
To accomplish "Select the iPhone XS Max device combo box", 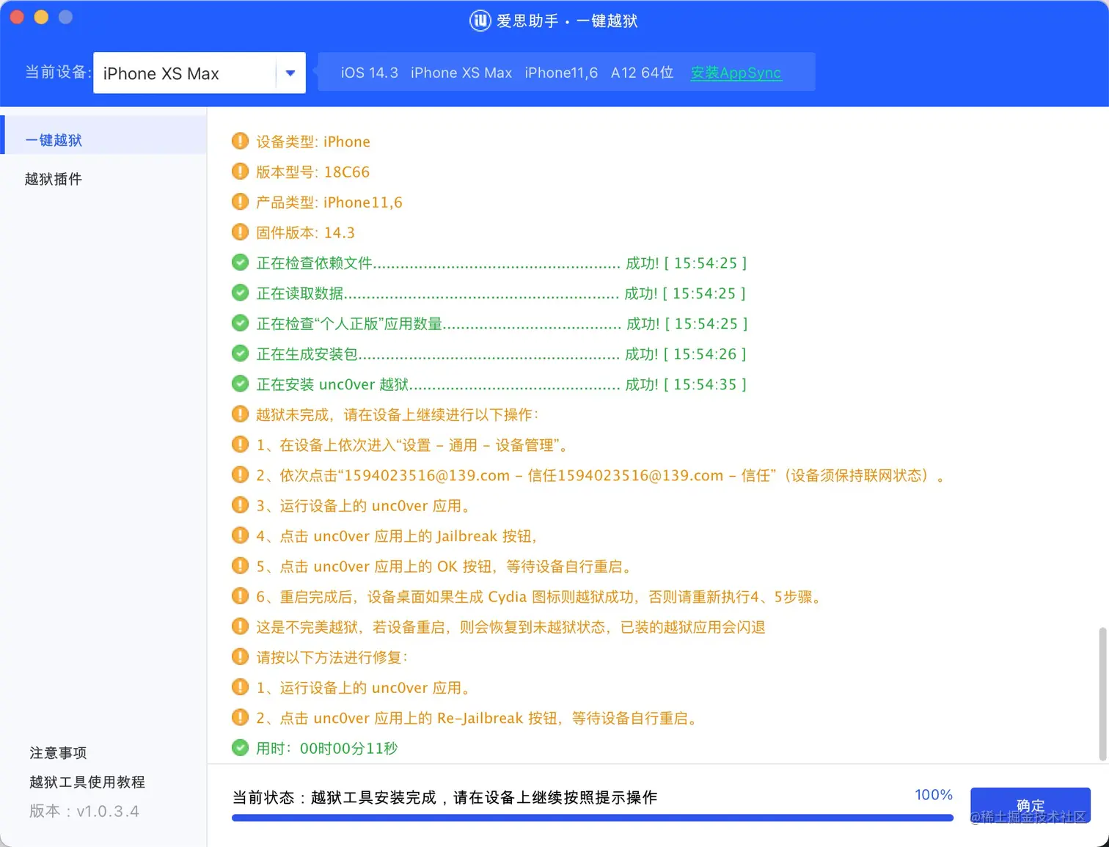I will point(200,73).
